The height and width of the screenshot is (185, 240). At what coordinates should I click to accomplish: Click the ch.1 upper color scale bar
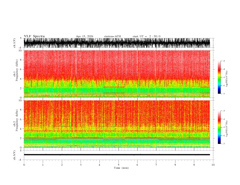pos(219,77)
